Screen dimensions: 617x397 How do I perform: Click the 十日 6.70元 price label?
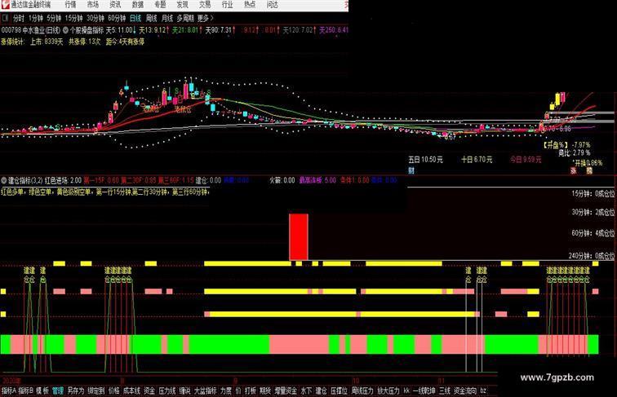click(x=477, y=160)
